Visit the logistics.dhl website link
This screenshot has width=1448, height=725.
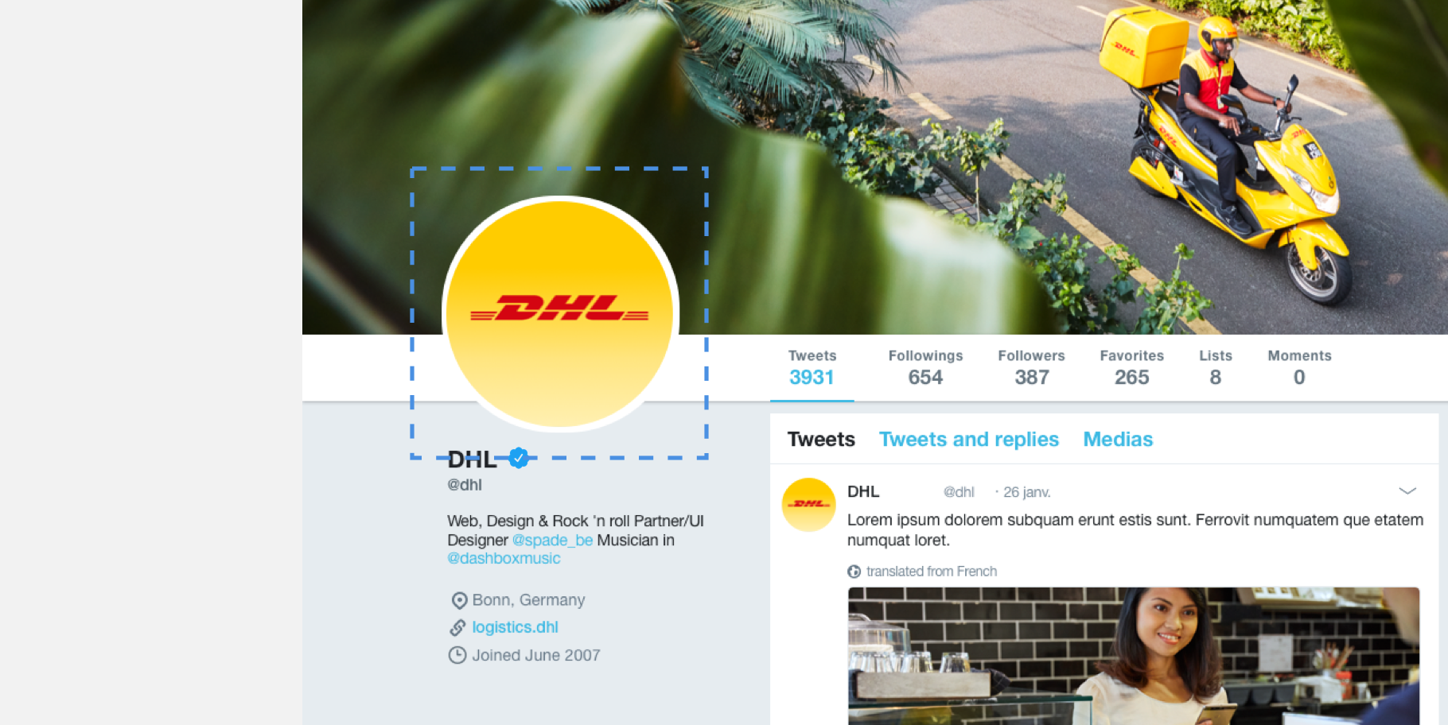[515, 627]
